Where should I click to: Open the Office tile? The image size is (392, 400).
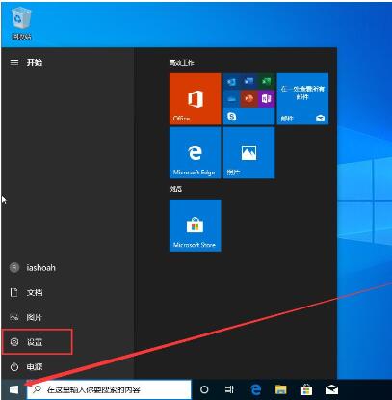(x=196, y=98)
